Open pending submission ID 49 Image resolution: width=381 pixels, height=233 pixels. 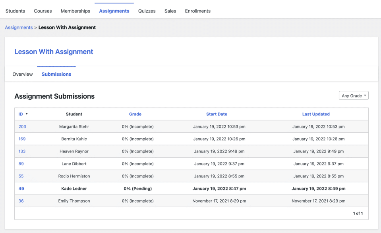pyautogui.click(x=21, y=189)
